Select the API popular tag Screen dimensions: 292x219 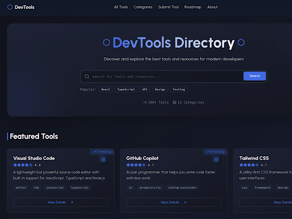tap(145, 89)
